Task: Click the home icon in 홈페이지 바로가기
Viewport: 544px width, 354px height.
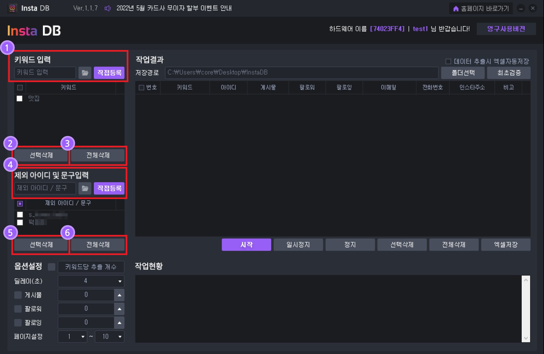Action: 456,9
